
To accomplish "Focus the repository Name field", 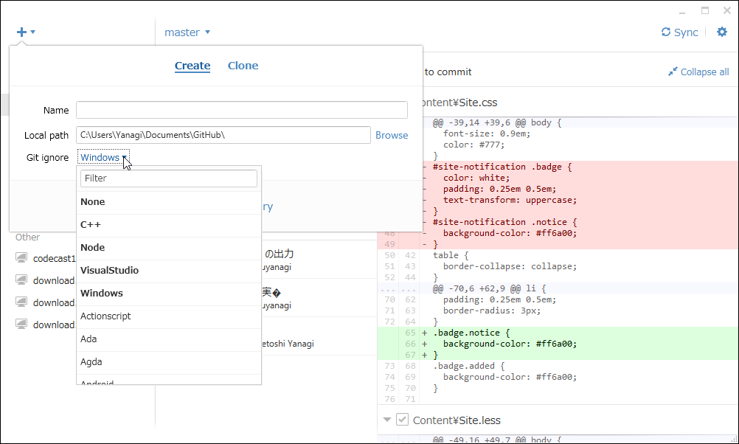I will coord(241,110).
